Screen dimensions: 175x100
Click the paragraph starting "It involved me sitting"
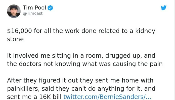click(x=84, y=59)
